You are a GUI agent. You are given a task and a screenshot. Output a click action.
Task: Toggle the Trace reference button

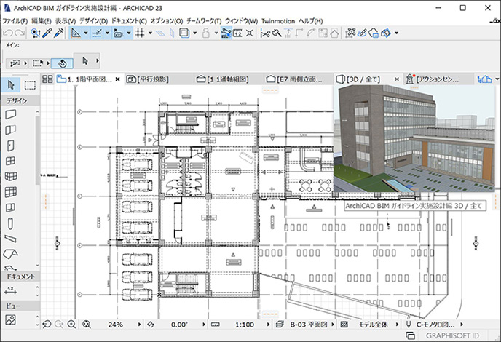click(184, 33)
